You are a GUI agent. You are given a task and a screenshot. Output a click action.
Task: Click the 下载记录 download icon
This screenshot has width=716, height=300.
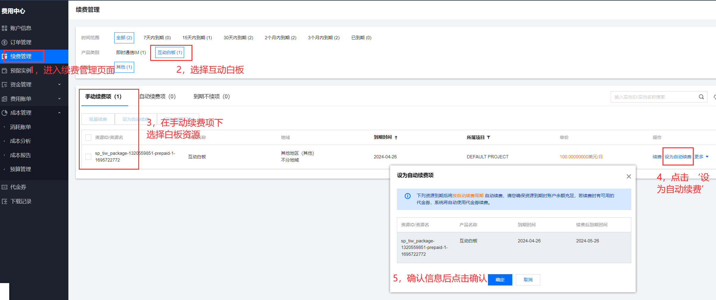pyautogui.click(x=4, y=201)
